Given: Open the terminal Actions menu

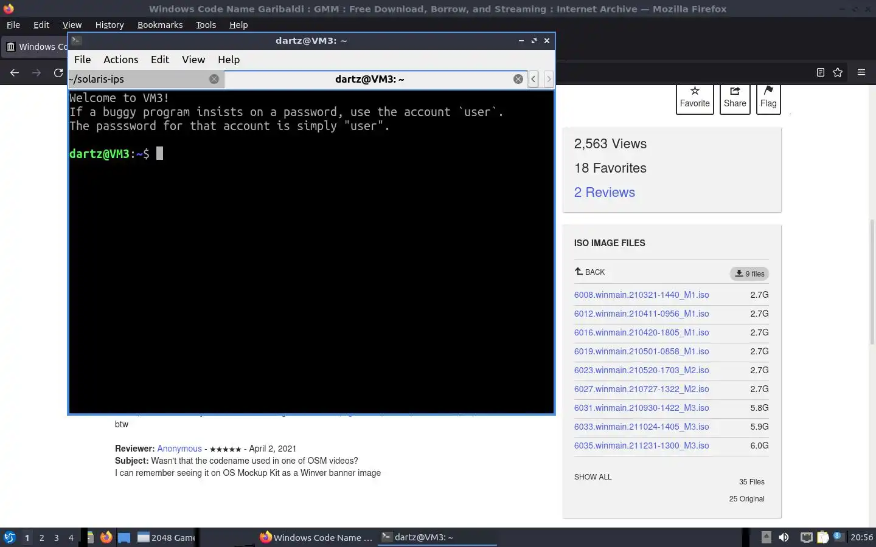Looking at the screenshot, I should click(120, 60).
